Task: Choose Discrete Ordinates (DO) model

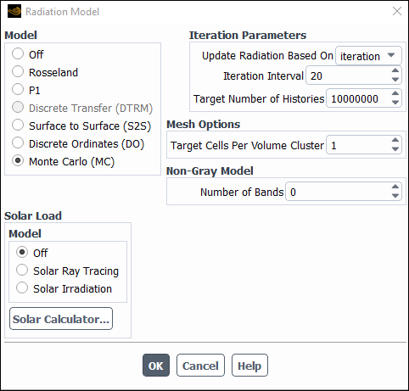Action: (x=18, y=142)
